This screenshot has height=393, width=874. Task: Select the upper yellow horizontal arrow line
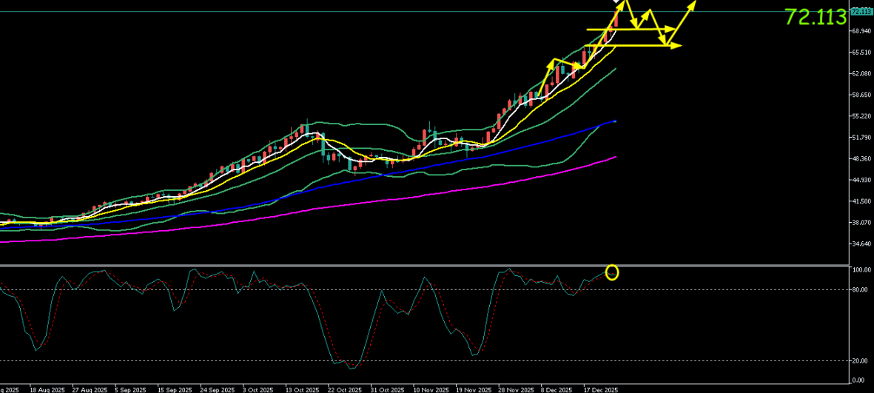click(x=629, y=30)
